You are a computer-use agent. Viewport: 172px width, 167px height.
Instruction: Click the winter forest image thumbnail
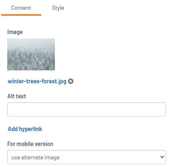[31, 54]
